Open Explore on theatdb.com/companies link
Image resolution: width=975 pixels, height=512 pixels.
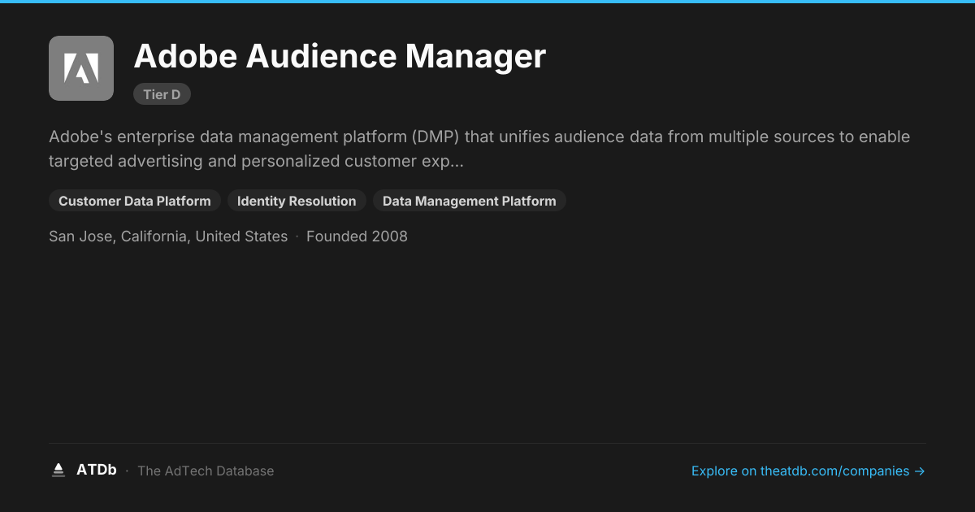tap(808, 471)
